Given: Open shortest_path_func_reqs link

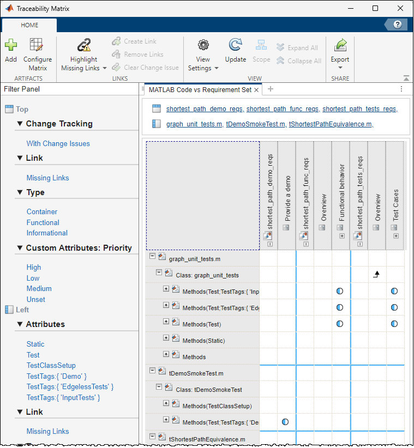Looking at the screenshot, I should coord(283,109).
